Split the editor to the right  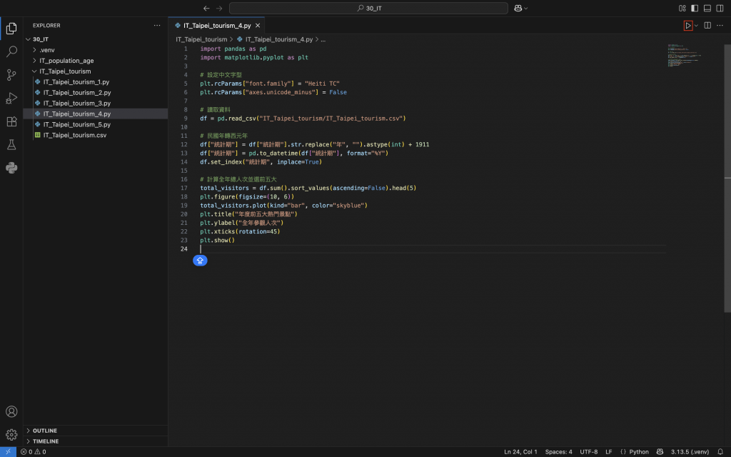tap(707, 26)
